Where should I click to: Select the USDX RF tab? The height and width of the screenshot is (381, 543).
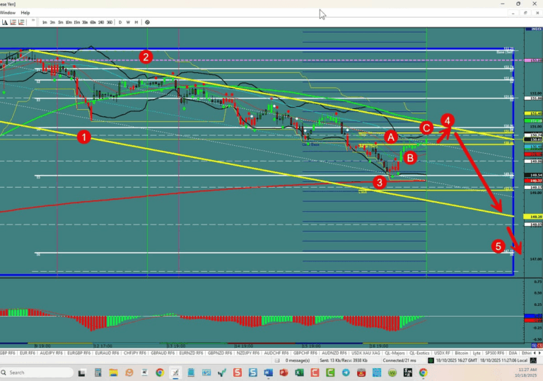pyautogui.click(x=442, y=353)
